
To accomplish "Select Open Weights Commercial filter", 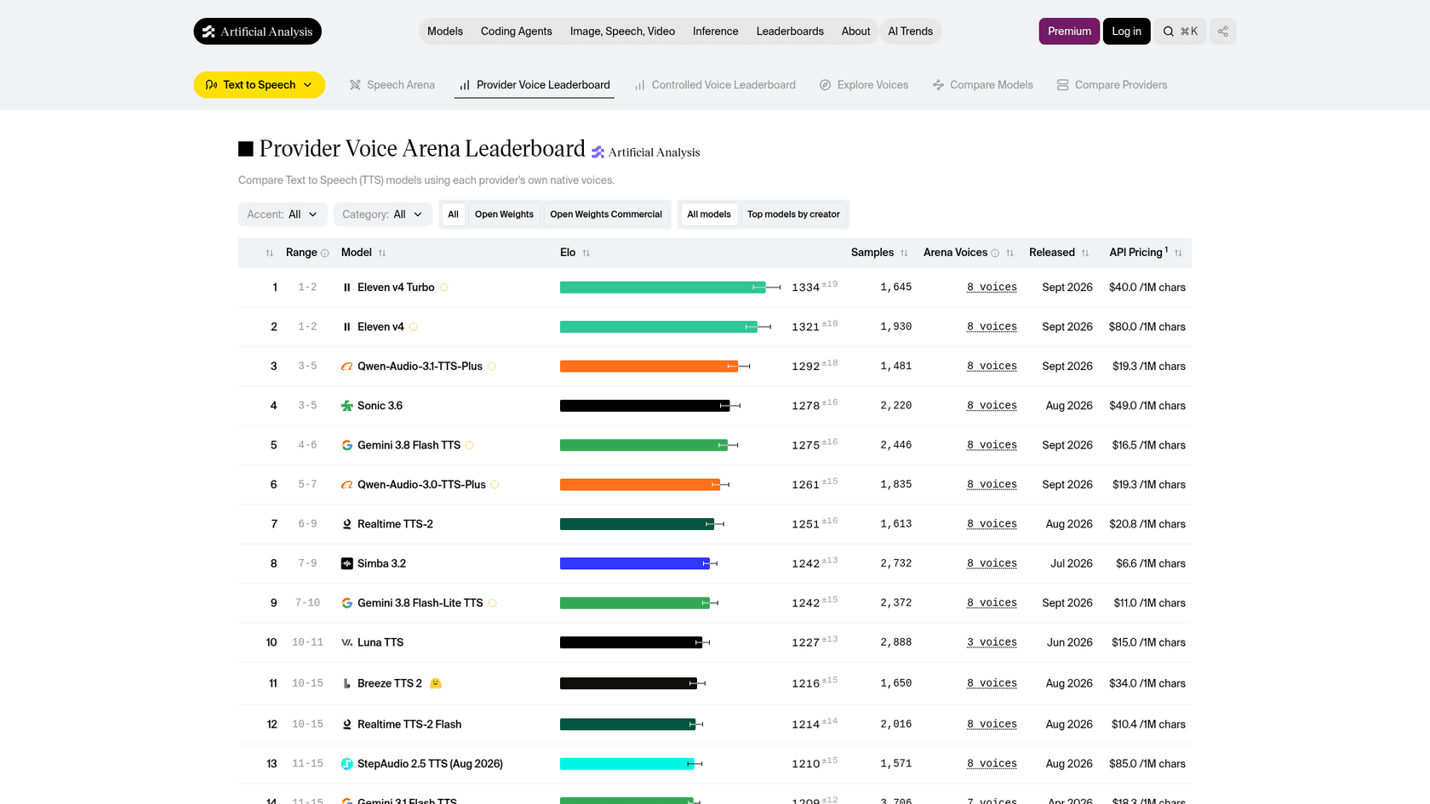I will click(x=606, y=214).
